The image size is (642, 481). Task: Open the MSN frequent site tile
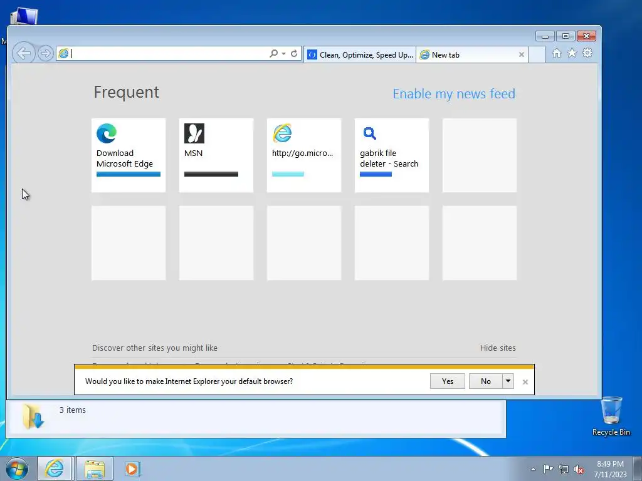pyautogui.click(x=216, y=155)
